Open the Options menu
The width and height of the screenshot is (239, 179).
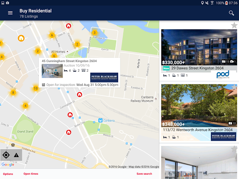[x=8, y=174]
